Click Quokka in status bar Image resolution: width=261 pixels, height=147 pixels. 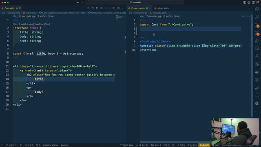click(64, 145)
